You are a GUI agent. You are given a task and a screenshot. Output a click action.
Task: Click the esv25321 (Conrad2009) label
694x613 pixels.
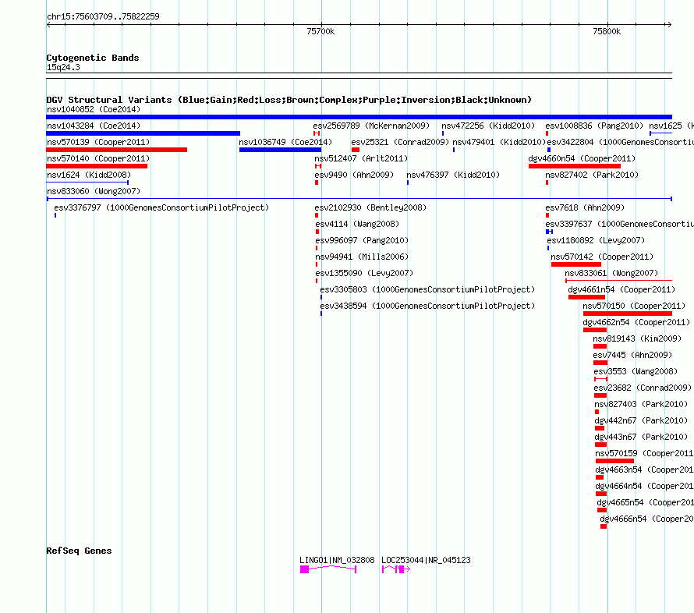coord(400,142)
